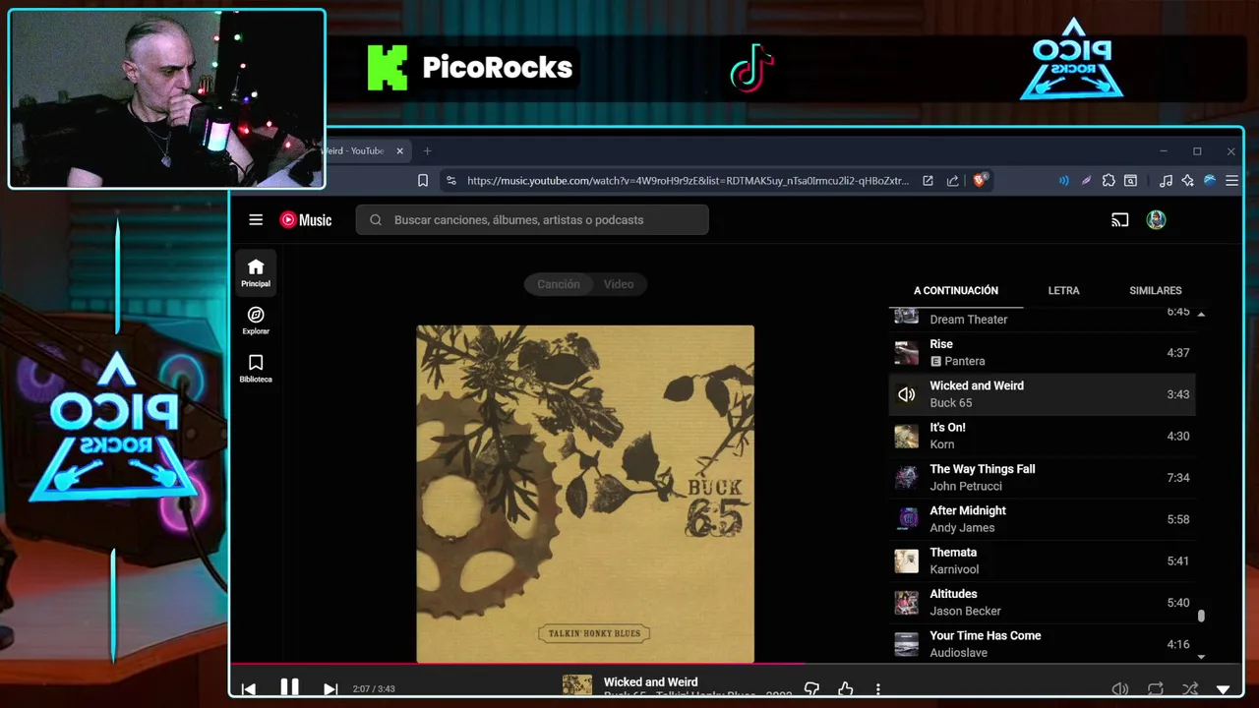Open Brave Shields lion icon
The height and width of the screenshot is (708, 1259).
click(x=980, y=180)
